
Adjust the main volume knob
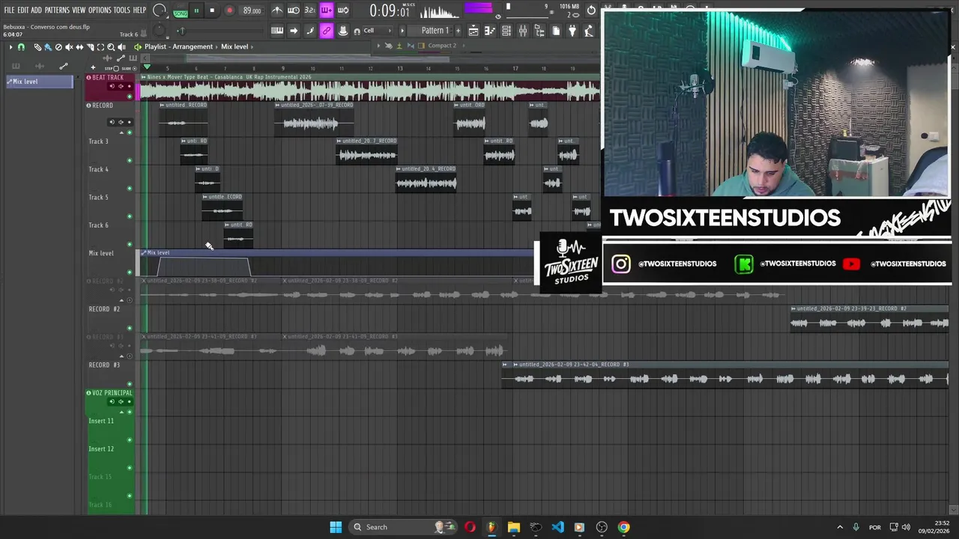159,10
